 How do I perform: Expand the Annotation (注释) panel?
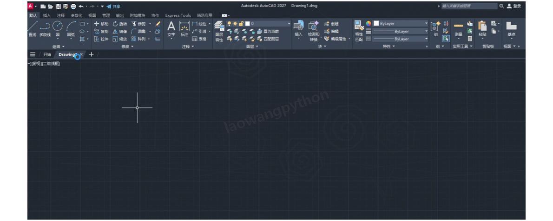(188, 47)
